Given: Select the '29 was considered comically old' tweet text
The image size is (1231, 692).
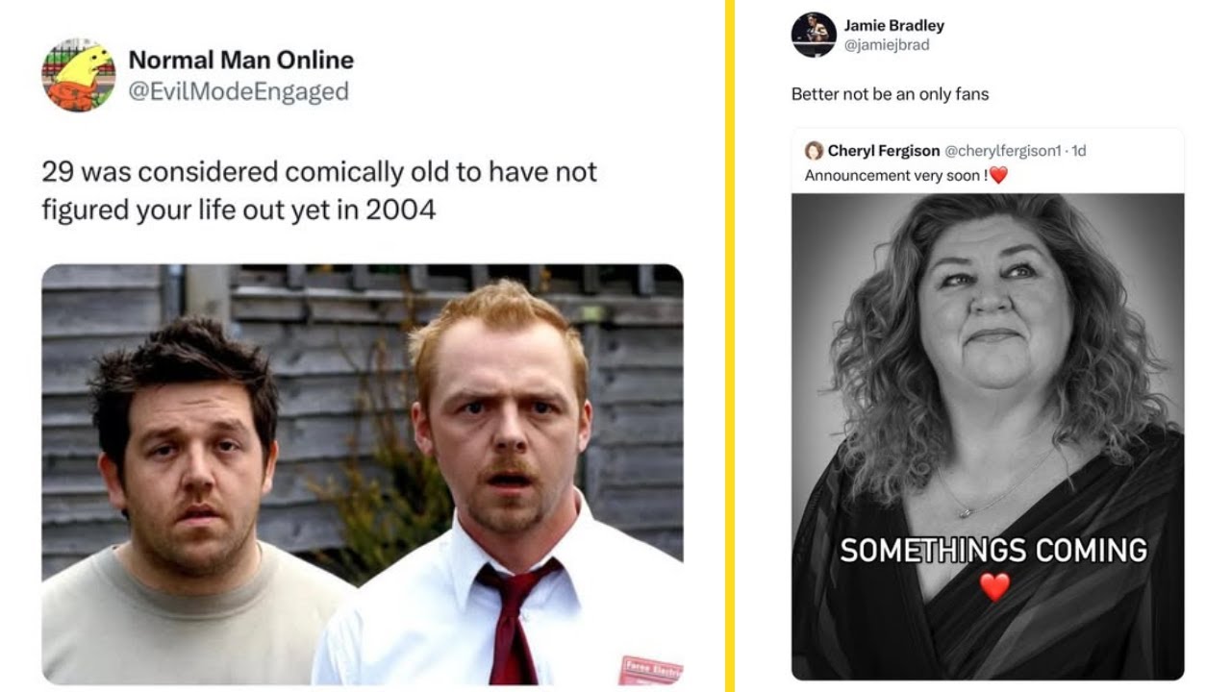Looking at the screenshot, I should (319, 190).
